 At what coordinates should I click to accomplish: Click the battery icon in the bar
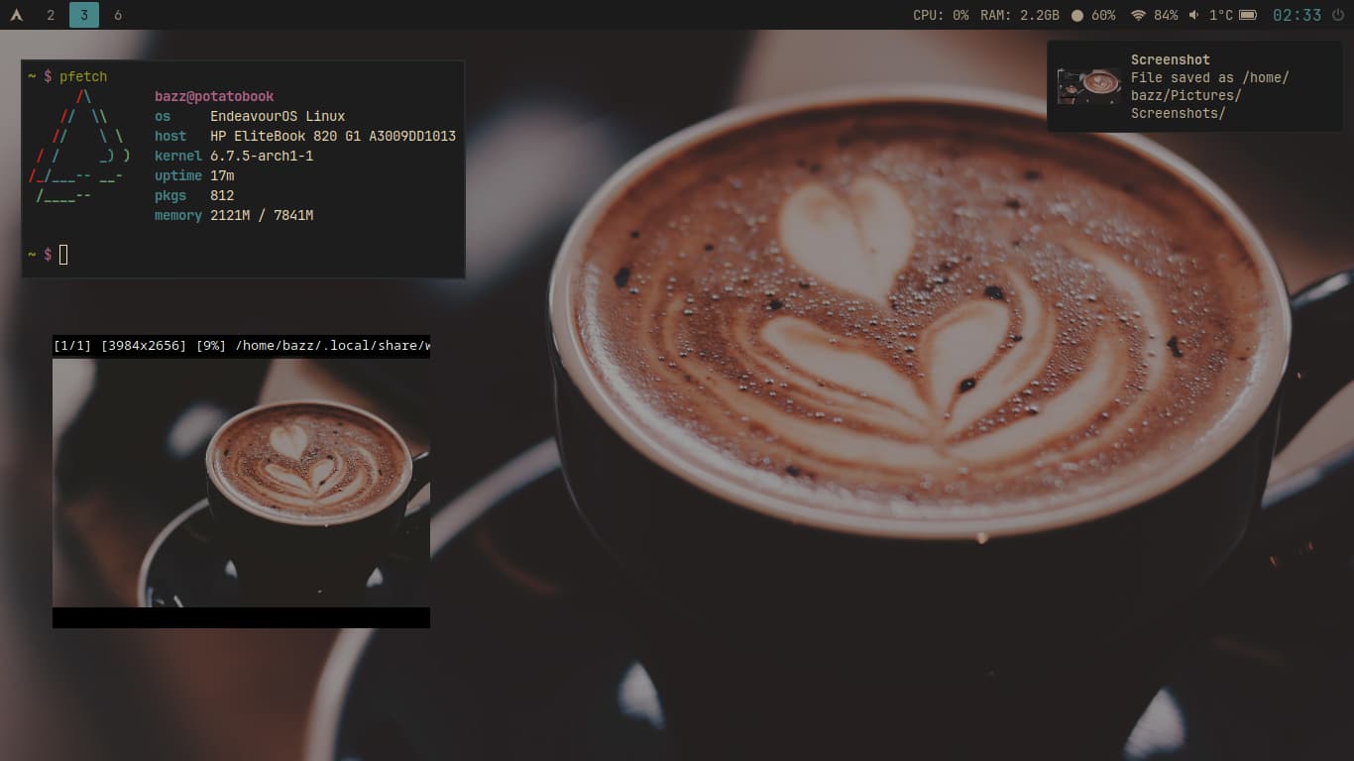pyautogui.click(x=1248, y=15)
